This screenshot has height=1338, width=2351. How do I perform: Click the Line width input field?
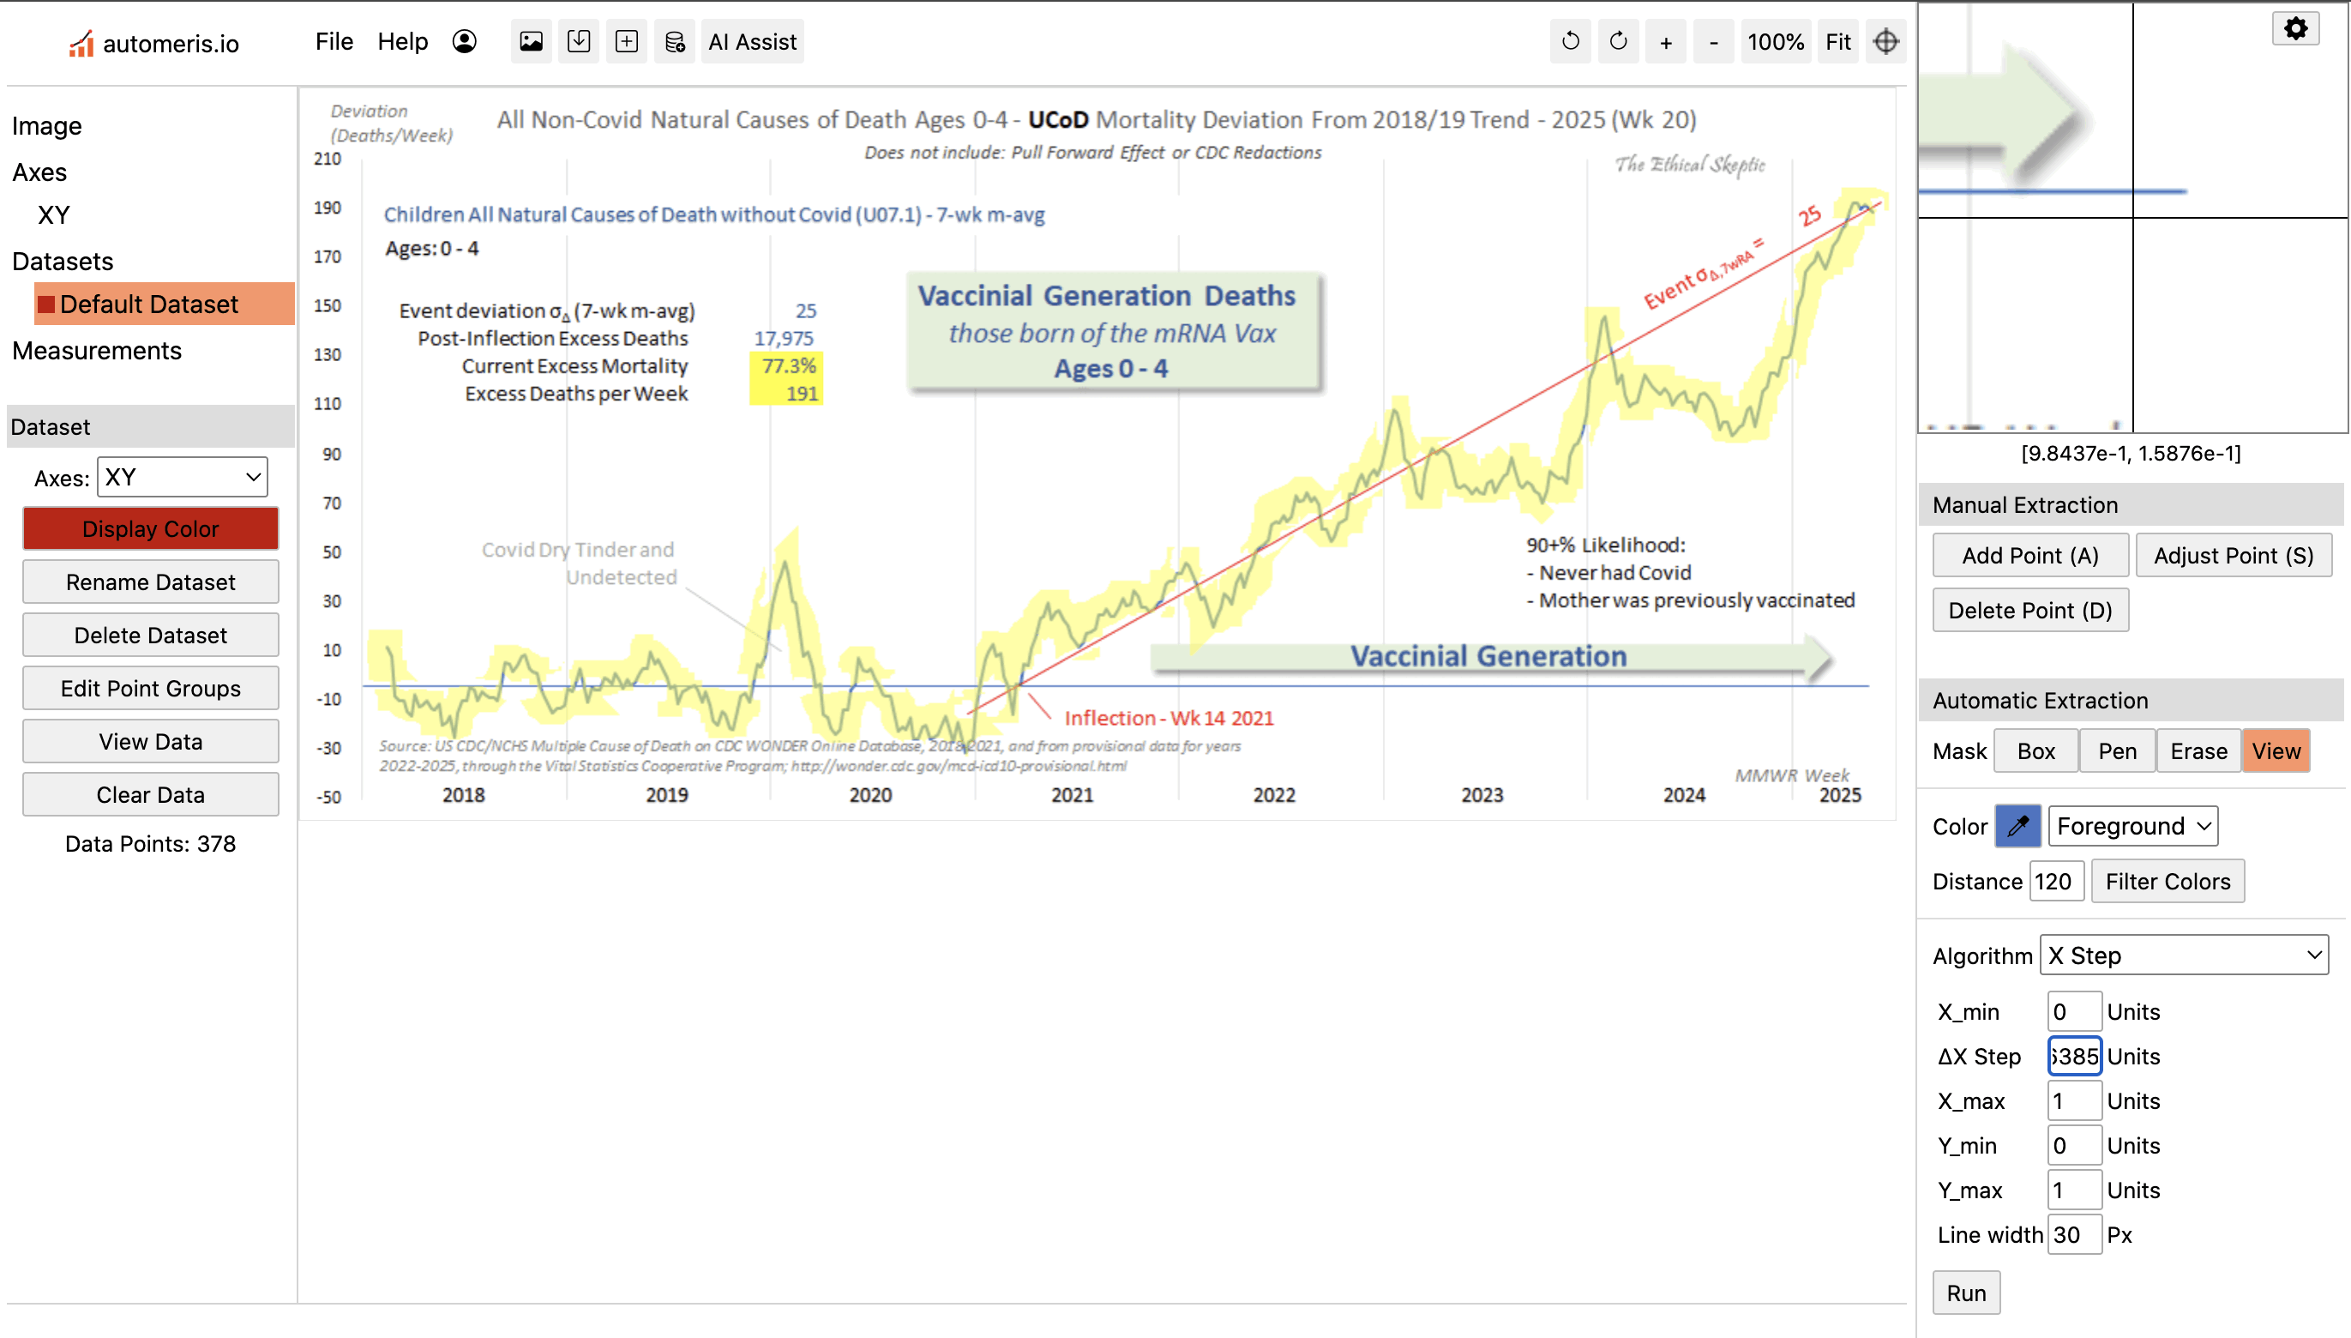coord(2072,1234)
